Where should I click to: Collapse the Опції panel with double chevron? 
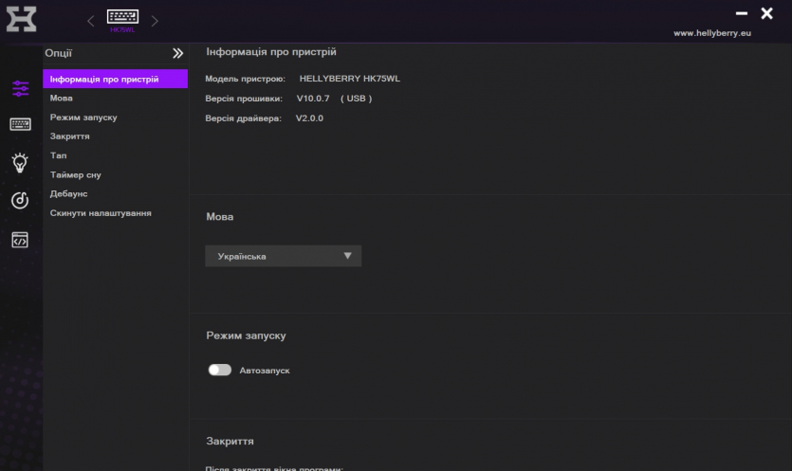177,54
